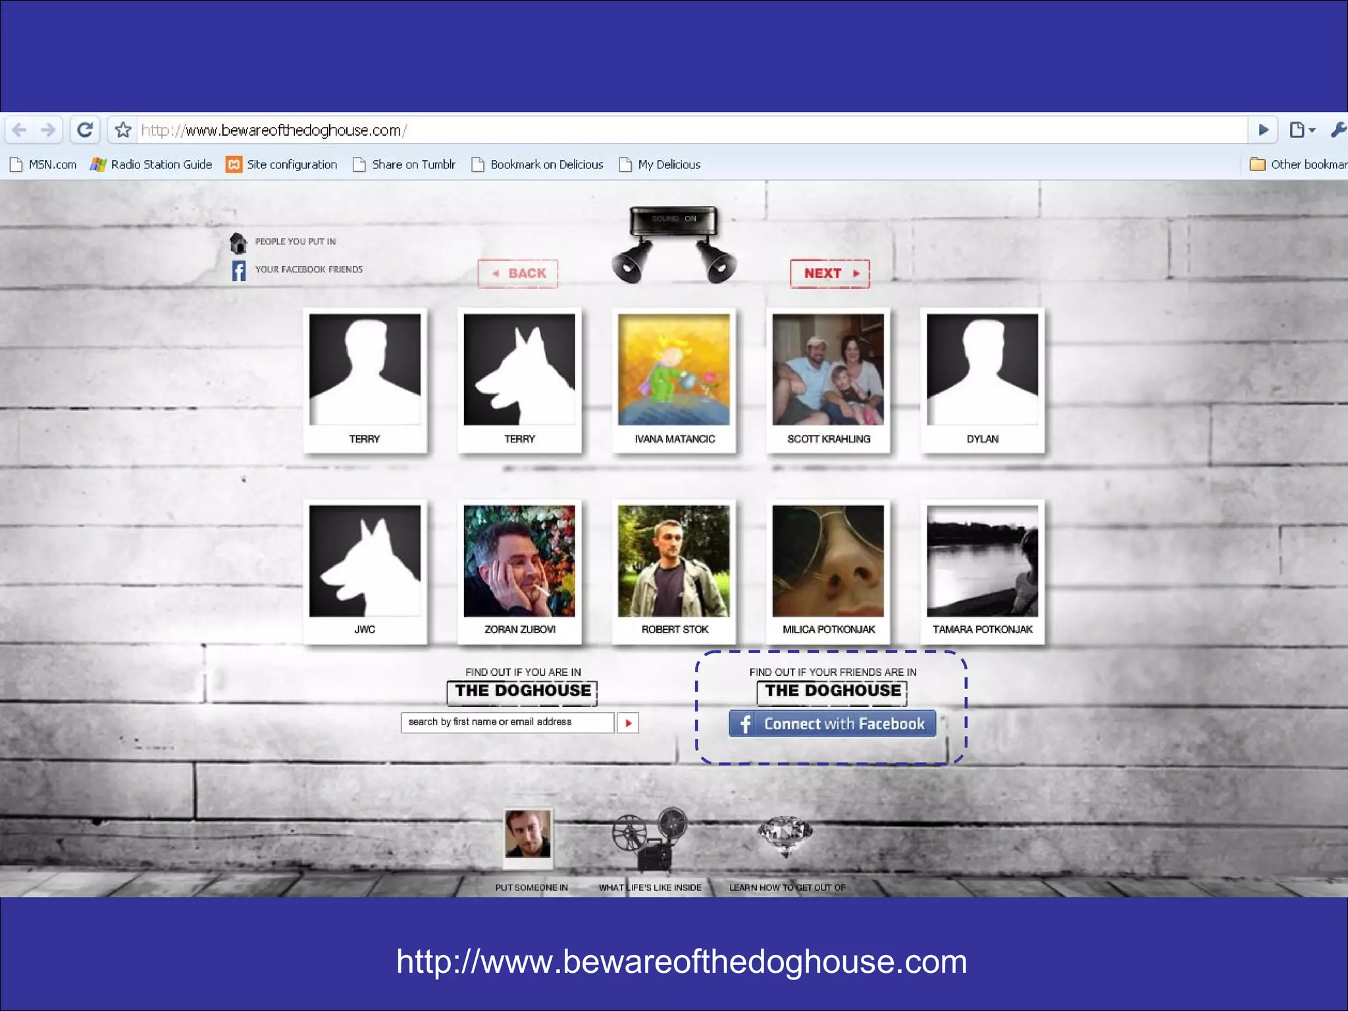Viewport: 1348px width, 1011px height.
Task: Open the wrench settings menu
Action: pyautogui.click(x=1338, y=130)
